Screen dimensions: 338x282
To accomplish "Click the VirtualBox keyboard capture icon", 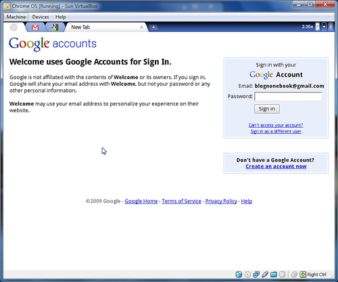I will tap(303, 275).
